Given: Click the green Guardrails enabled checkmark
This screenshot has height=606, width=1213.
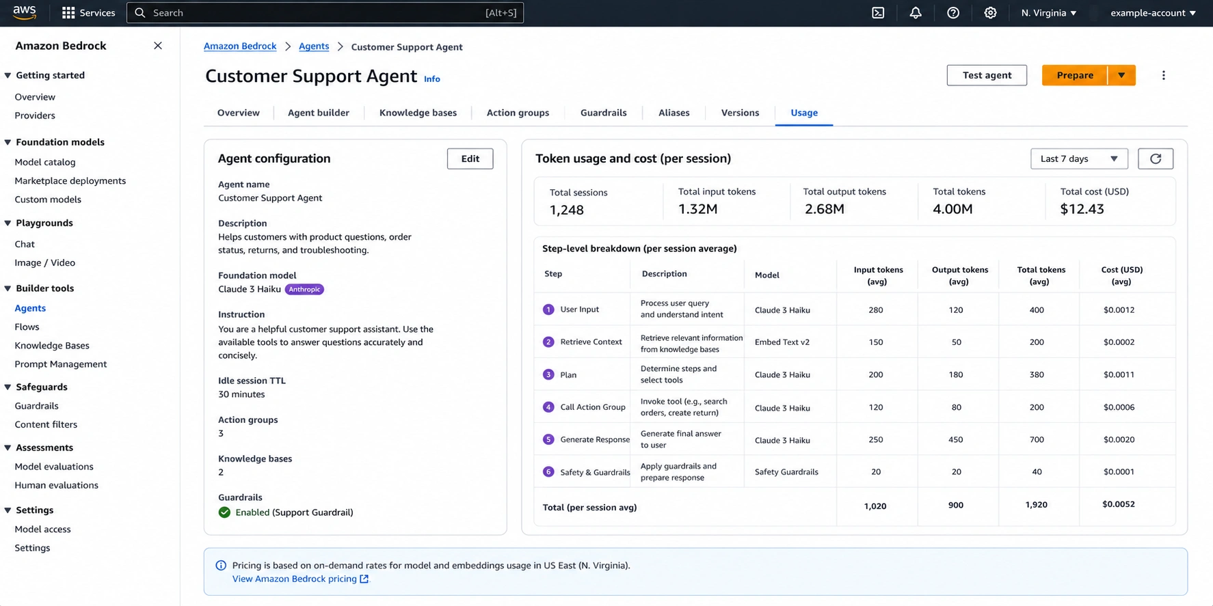Looking at the screenshot, I should click(224, 512).
